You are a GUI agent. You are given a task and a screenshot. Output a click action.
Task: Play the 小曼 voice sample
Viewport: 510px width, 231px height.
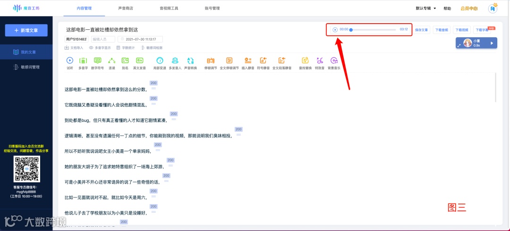click(492, 43)
